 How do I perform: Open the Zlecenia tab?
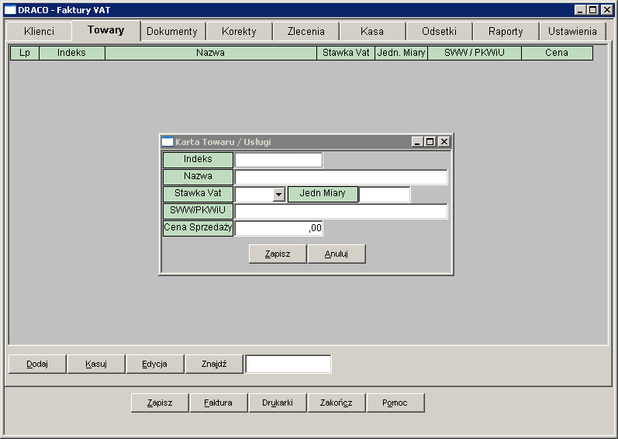coord(306,31)
